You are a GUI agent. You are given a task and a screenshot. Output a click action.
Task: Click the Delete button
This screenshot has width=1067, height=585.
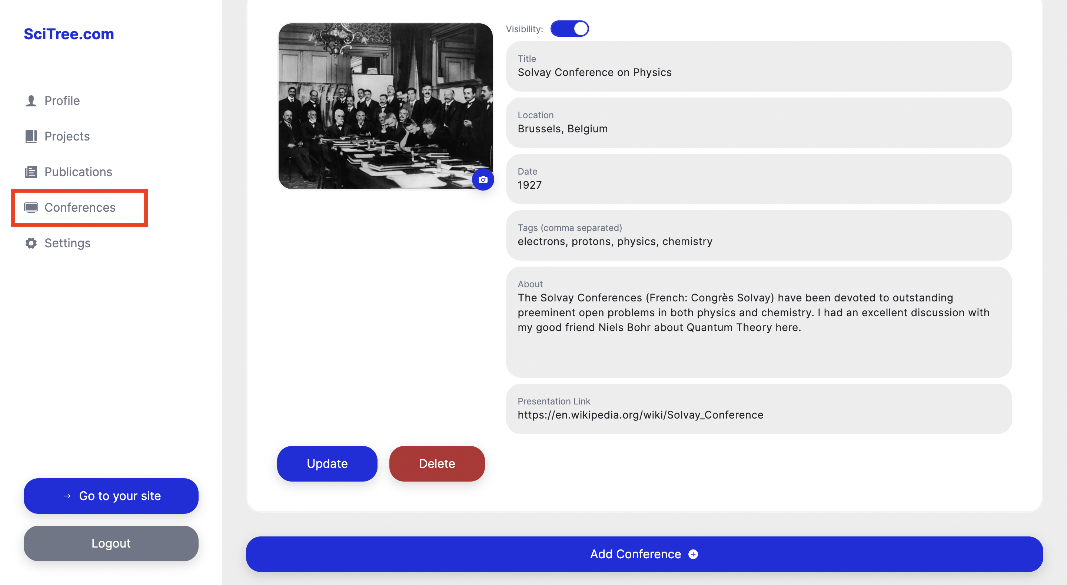pyautogui.click(x=437, y=463)
